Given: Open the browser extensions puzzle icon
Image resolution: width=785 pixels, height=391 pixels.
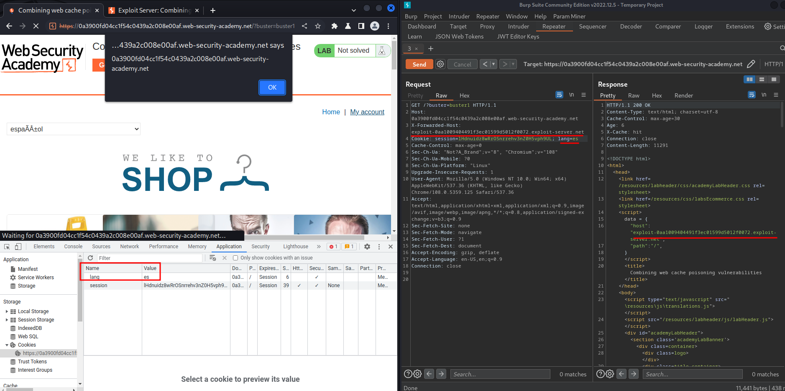Looking at the screenshot, I should pos(334,26).
